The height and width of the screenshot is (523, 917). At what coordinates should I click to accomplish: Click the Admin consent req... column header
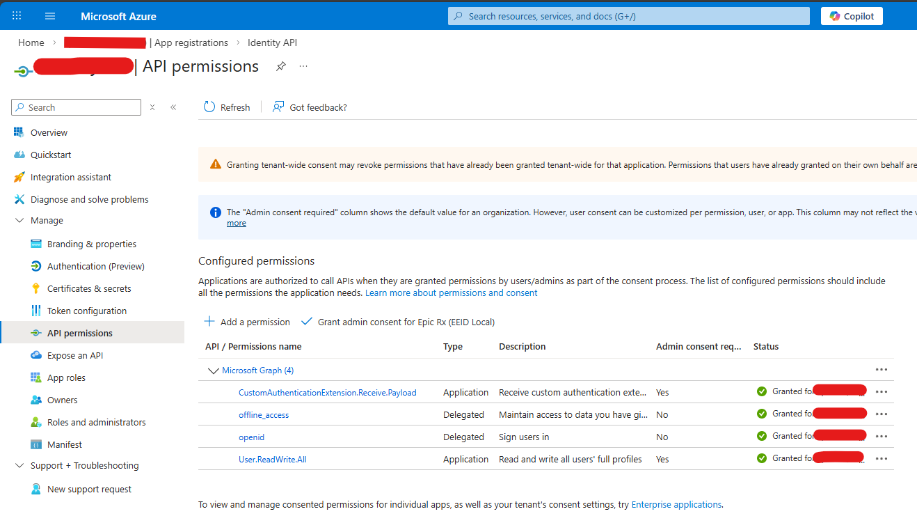(699, 347)
